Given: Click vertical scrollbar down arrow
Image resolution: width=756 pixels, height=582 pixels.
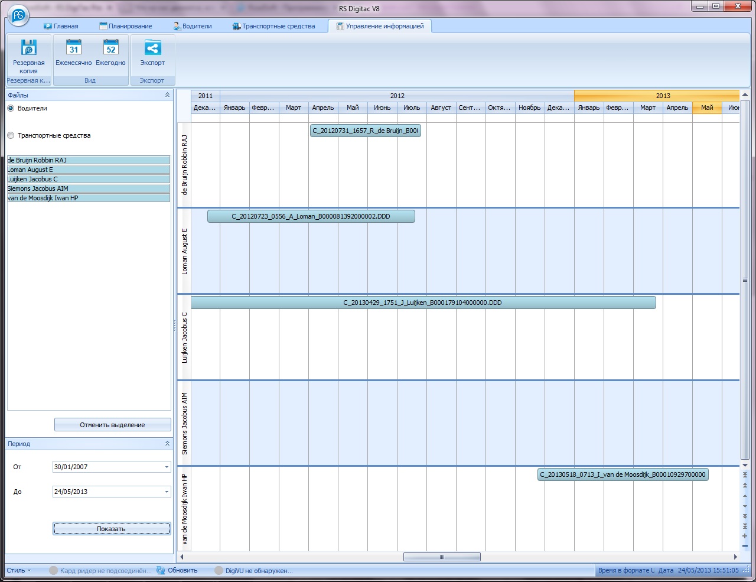Looking at the screenshot, I should (x=745, y=466).
